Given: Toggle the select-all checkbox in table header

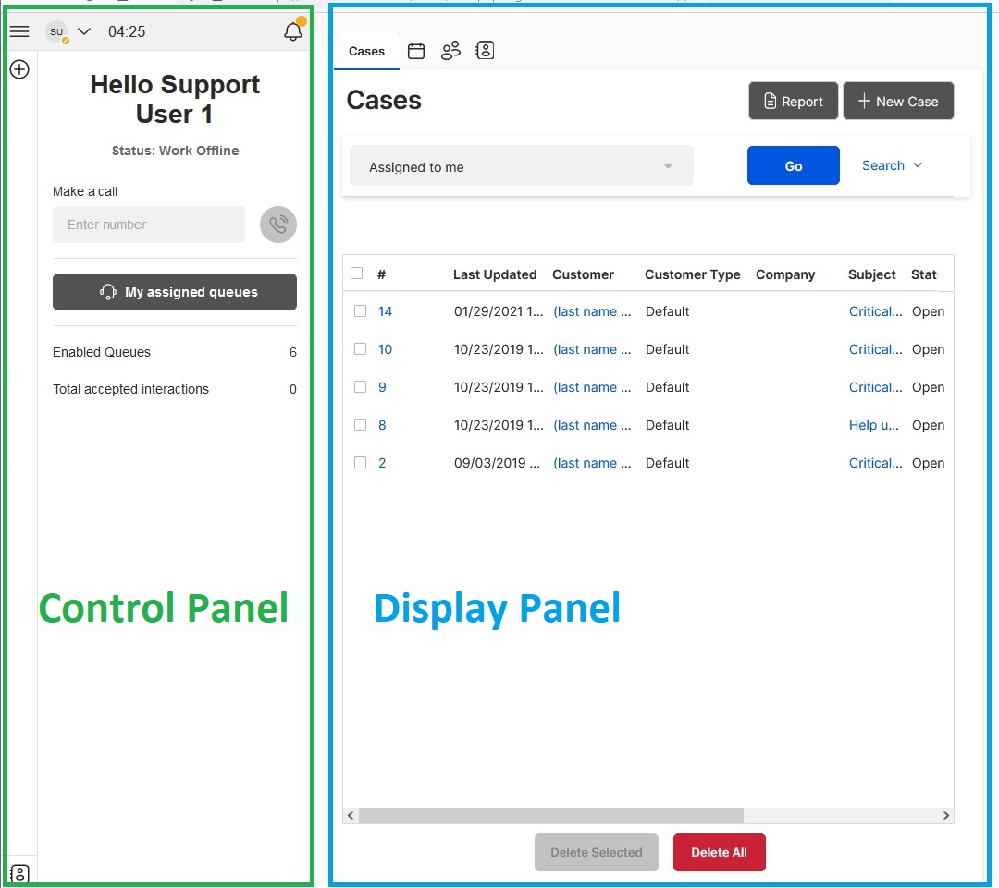Looking at the screenshot, I should (357, 274).
